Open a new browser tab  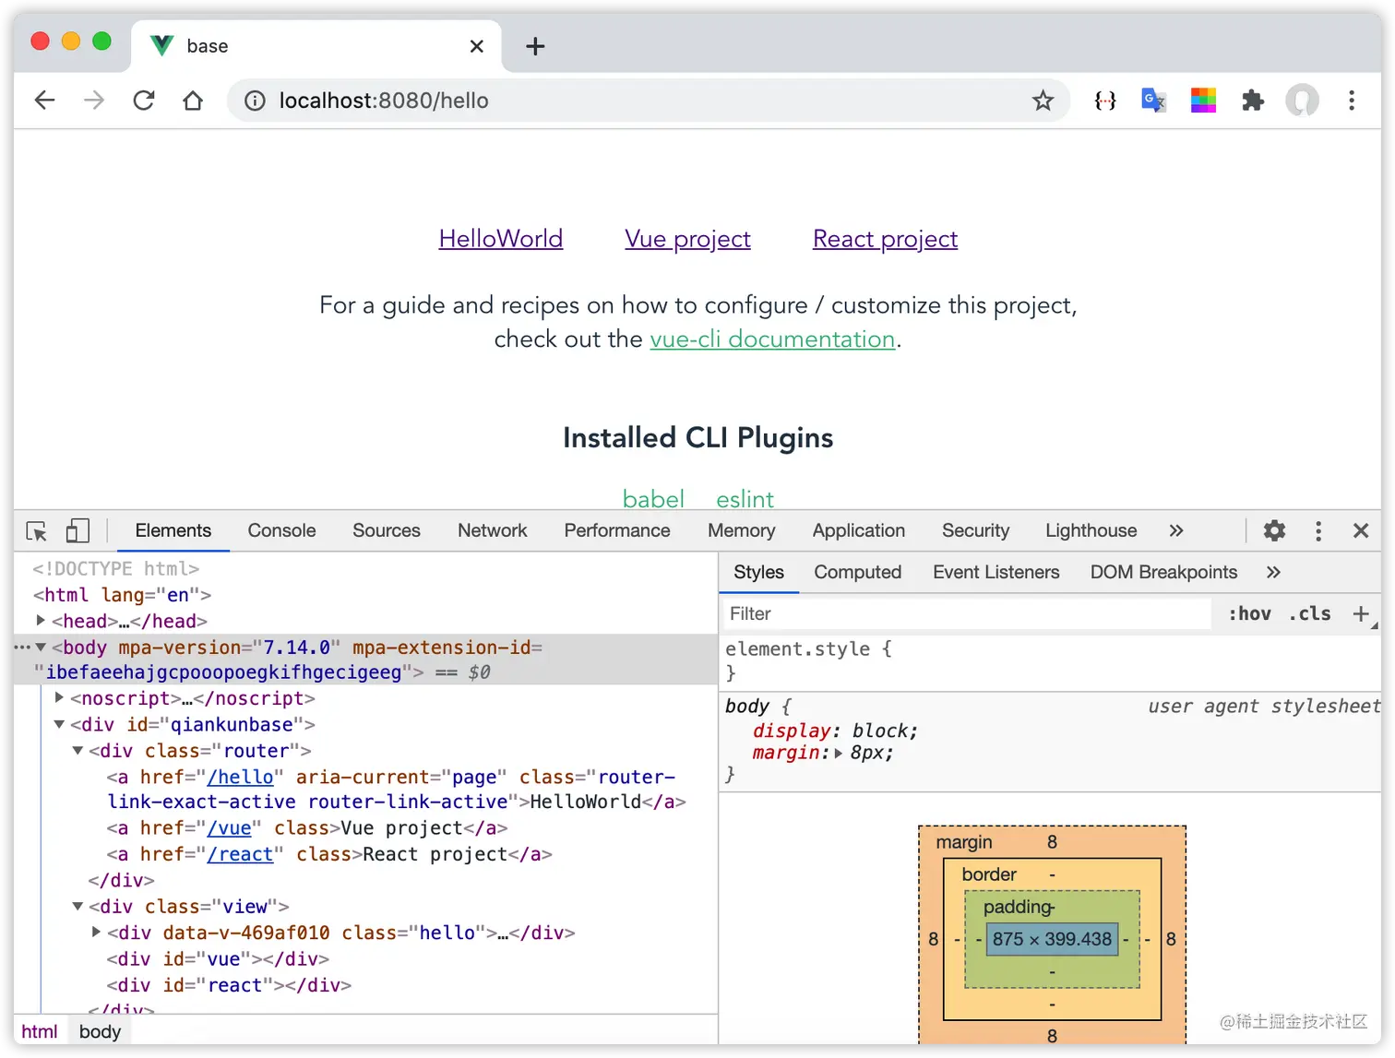tap(535, 46)
